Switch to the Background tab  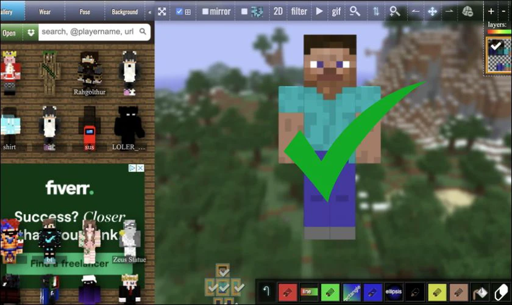coord(125,12)
